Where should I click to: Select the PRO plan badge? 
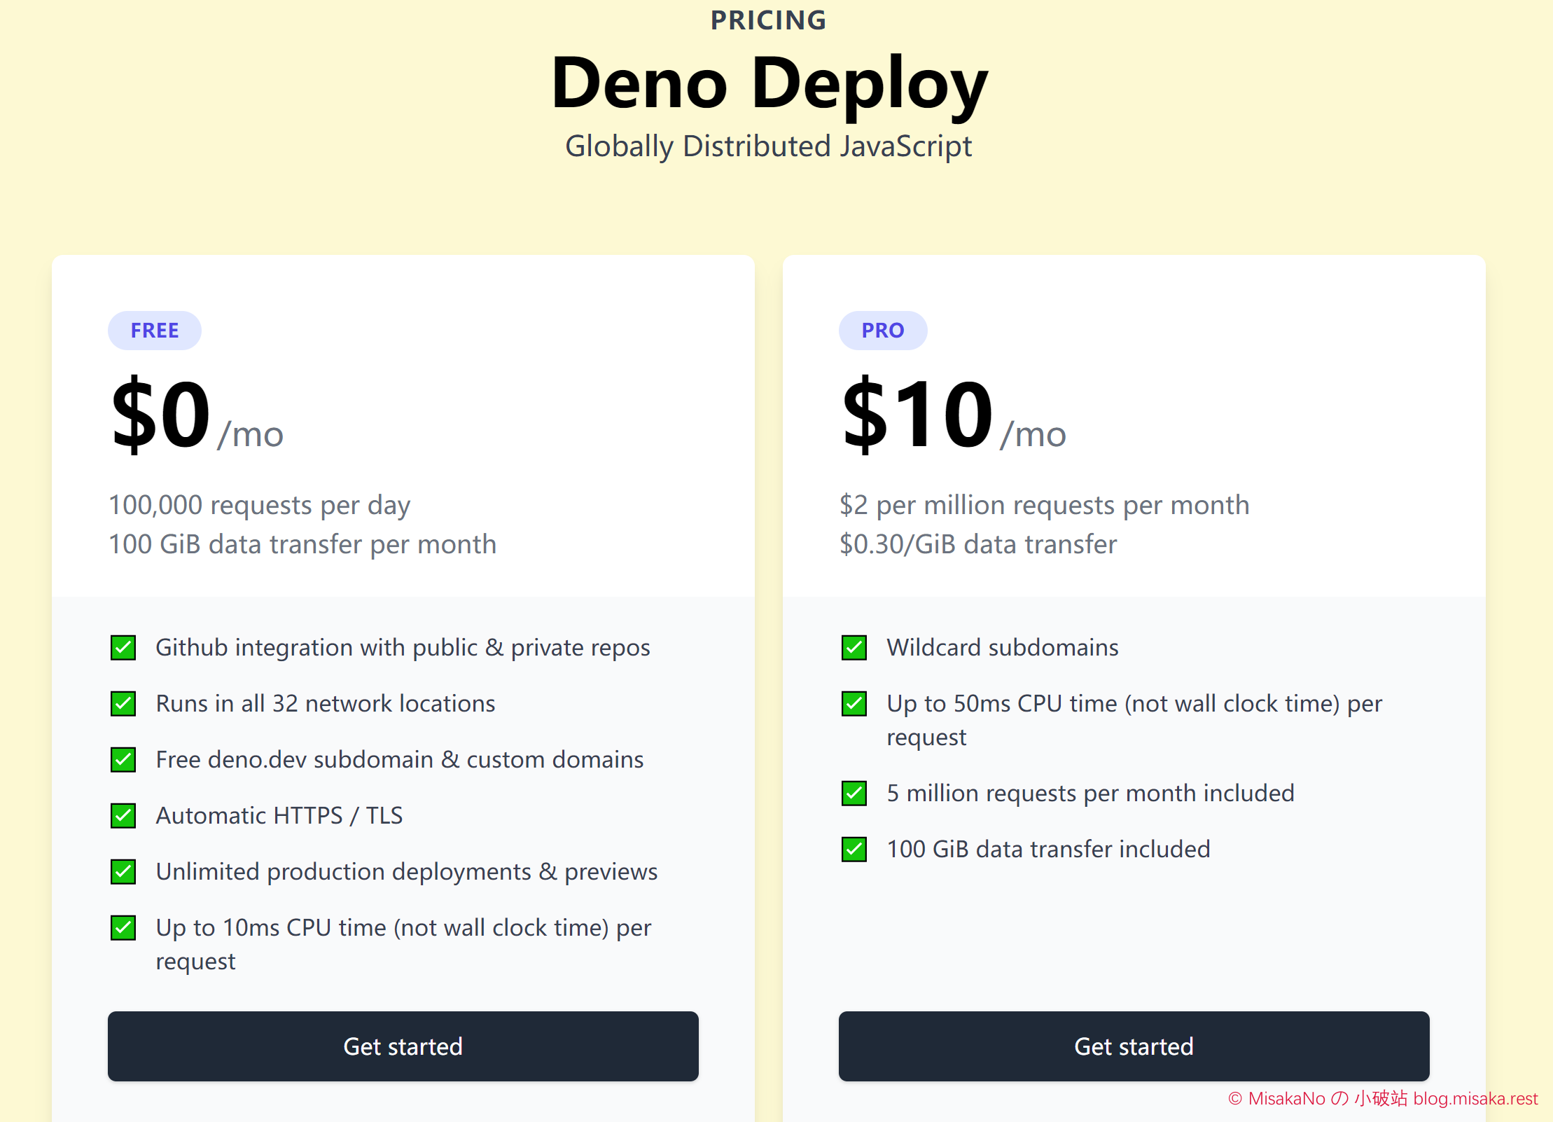click(x=882, y=330)
